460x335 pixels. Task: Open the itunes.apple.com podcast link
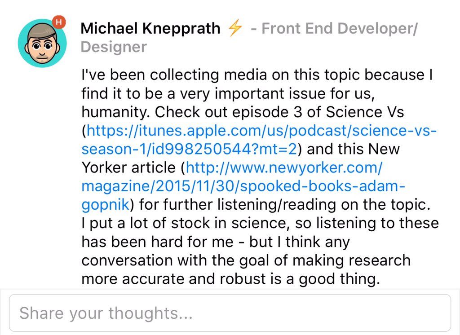click(x=261, y=131)
